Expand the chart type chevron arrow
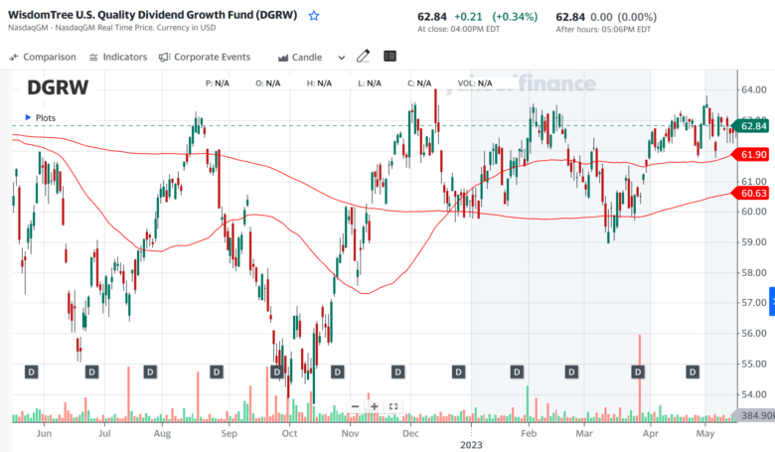Viewport: 775px width, 452px height. (x=342, y=58)
